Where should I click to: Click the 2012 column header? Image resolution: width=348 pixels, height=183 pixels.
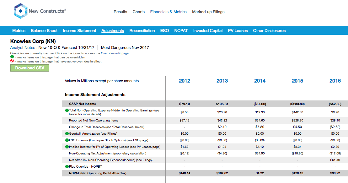tap(185, 81)
